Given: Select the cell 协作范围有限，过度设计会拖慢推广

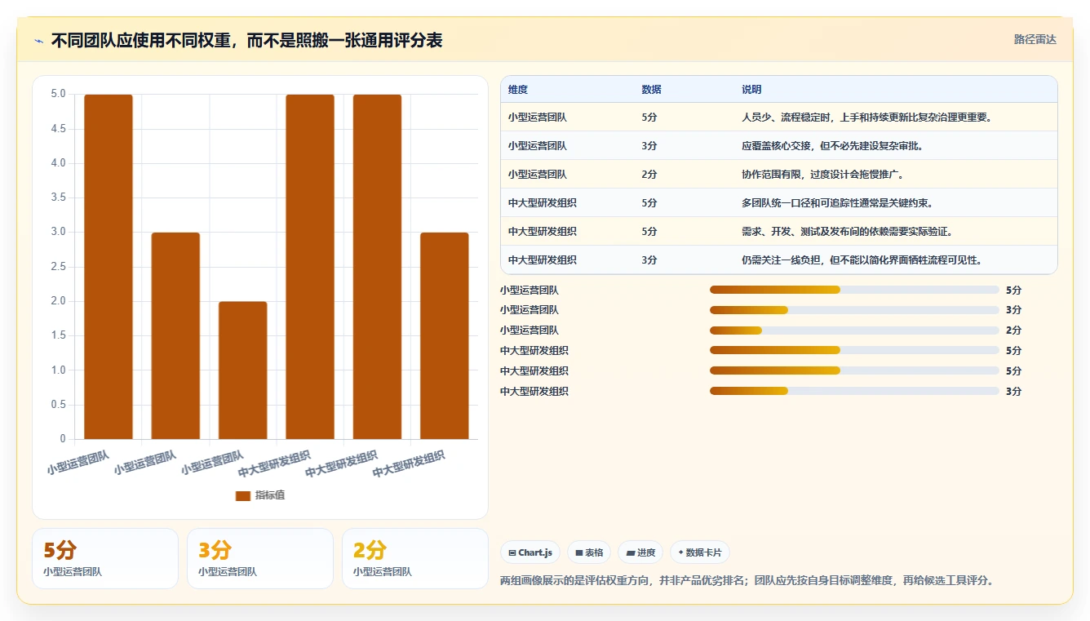Looking at the screenshot, I should tap(822, 175).
